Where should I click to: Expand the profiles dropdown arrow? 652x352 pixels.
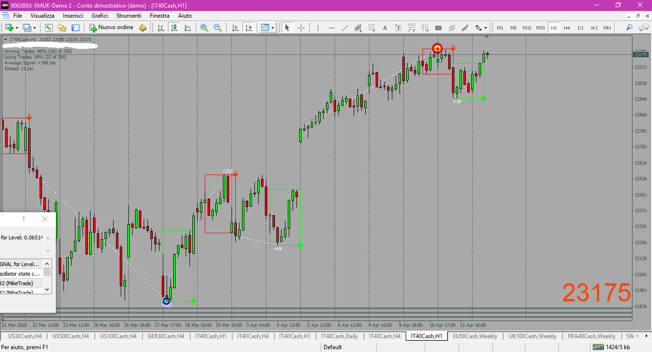tap(35, 28)
